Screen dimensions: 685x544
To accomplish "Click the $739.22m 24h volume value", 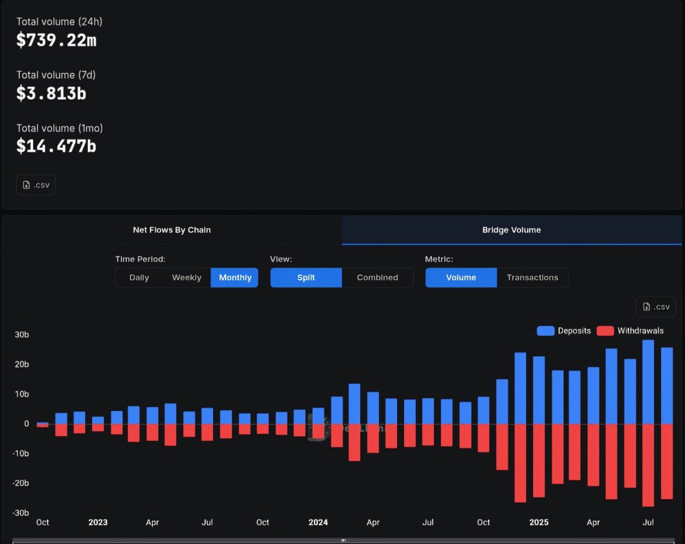I will click(56, 40).
